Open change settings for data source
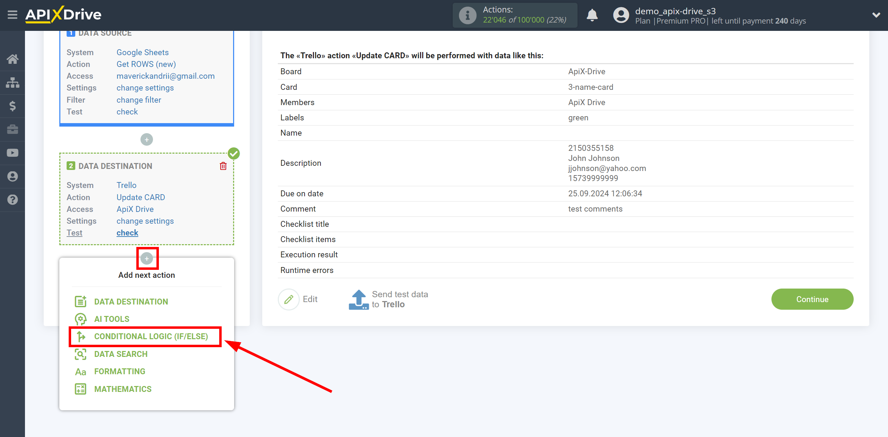888x437 pixels. (x=144, y=88)
